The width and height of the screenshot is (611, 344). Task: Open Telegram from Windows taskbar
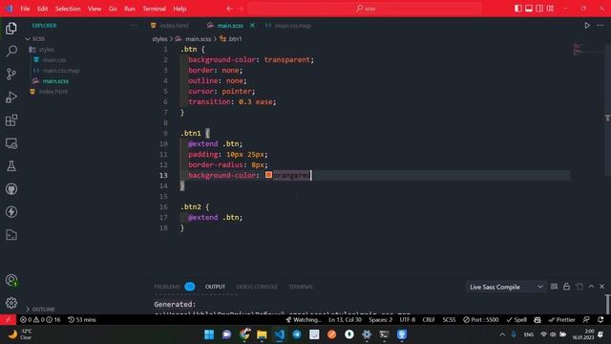coord(297,334)
